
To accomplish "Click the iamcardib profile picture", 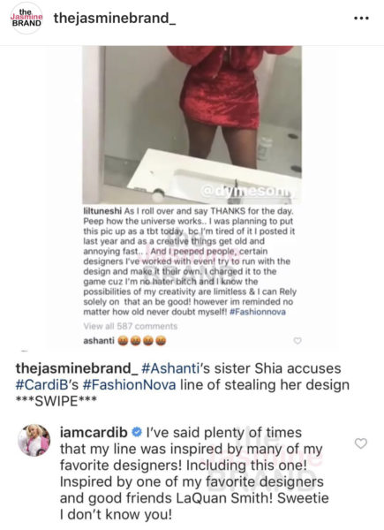I will pos(34,440).
